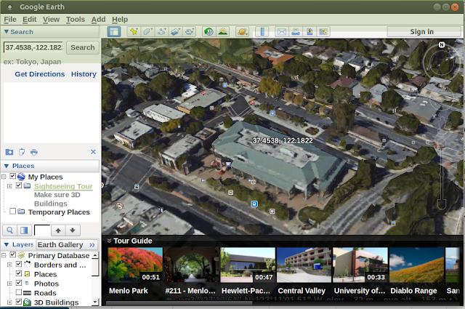Add an image overlay from the toolbar
The height and width of the screenshot is (309, 465).
(176, 31)
